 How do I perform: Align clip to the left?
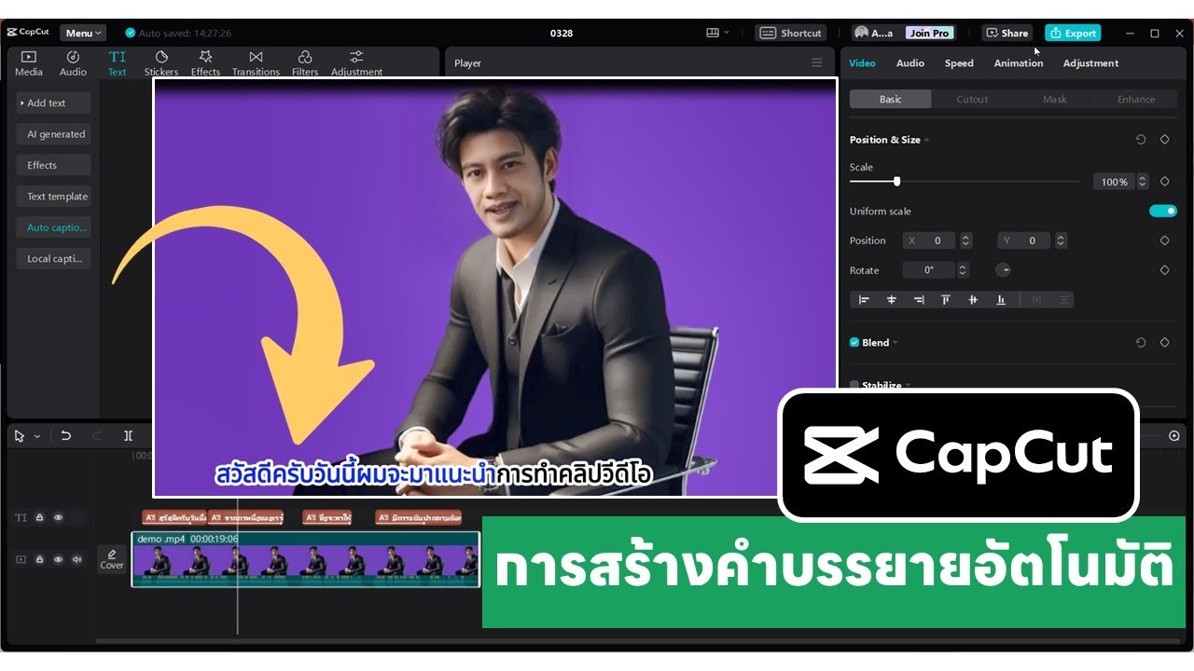(864, 300)
